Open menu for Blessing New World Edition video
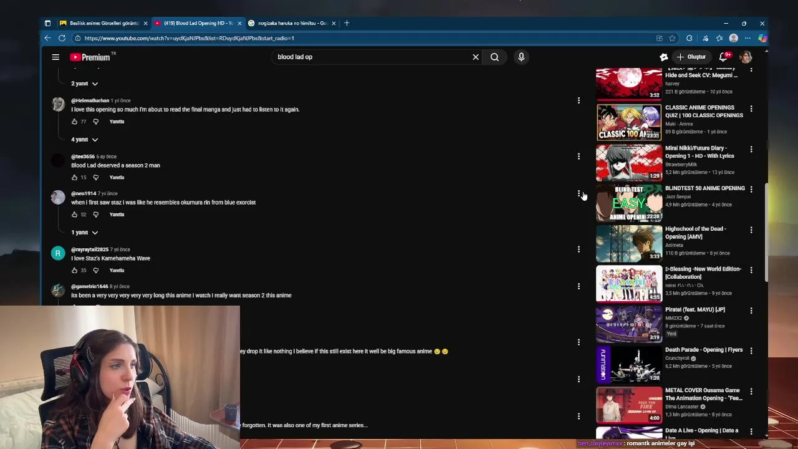798x449 pixels. [751, 270]
